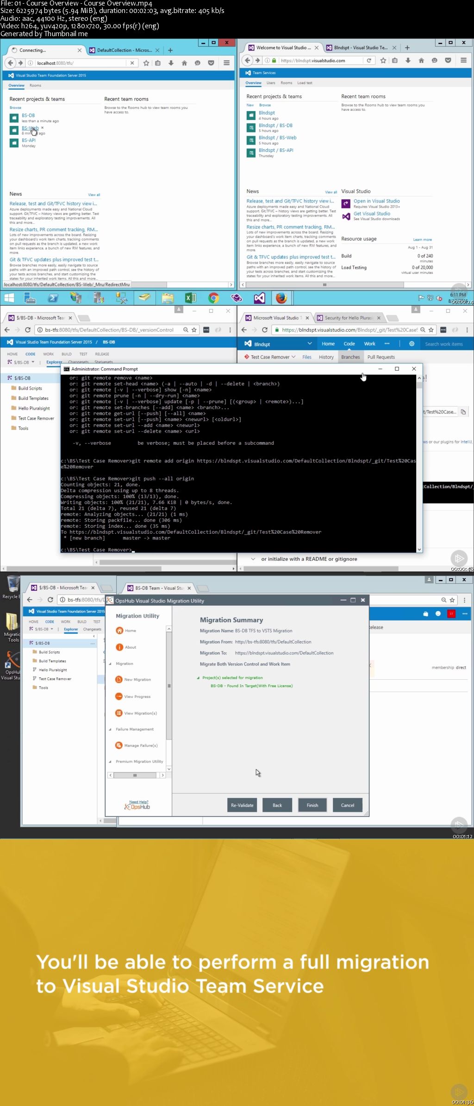Image resolution: width=474 pixels, height=1106 pixels.
Task: Click the Pocket icon in the blndspt Firefox window
Action: tap(448, 60)
